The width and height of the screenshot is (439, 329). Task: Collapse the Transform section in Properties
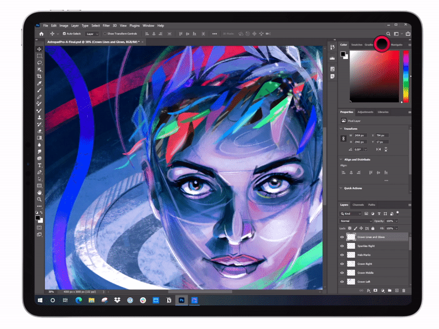tap(341, 129)
